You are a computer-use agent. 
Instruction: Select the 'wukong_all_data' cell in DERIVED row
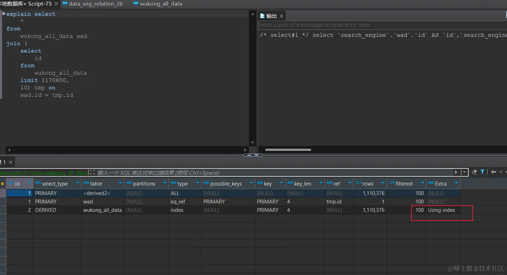[x=103, y=210]
